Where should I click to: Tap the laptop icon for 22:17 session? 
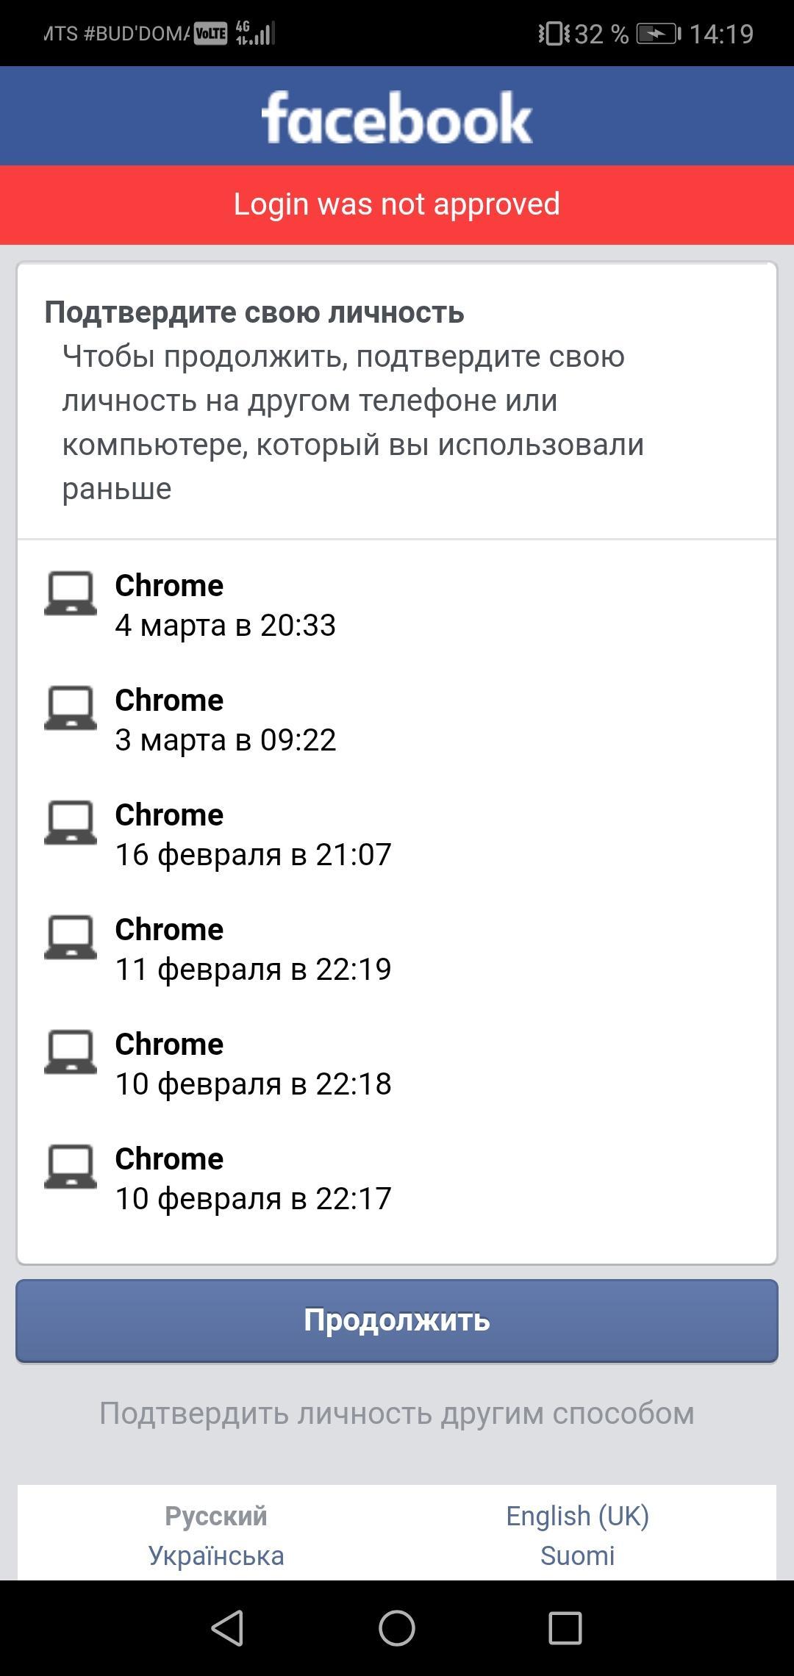coord(71,1166)
